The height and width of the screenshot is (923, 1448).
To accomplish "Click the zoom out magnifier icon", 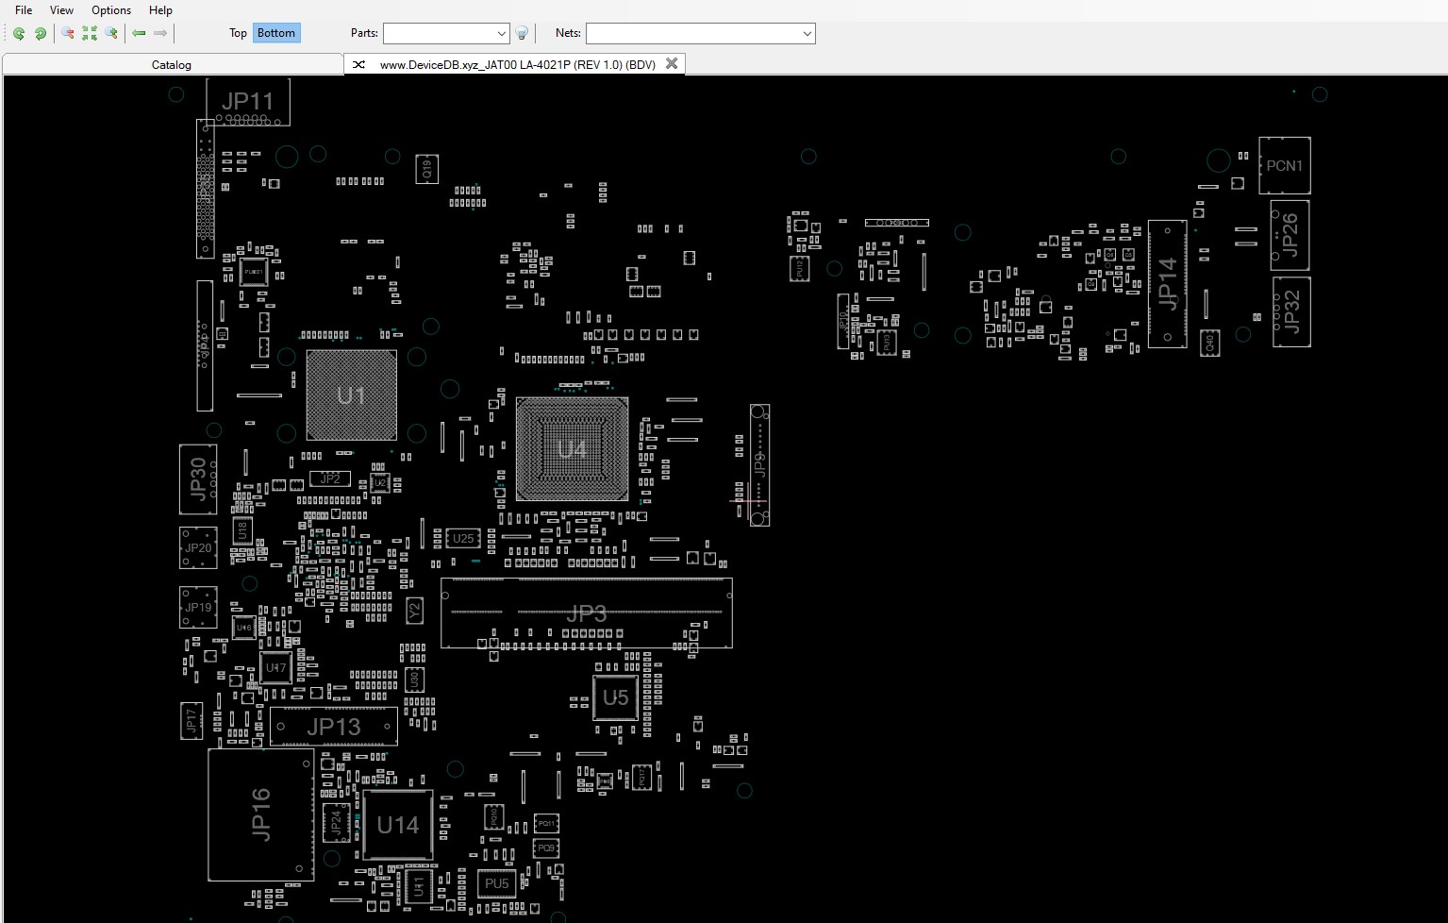I will pyautogui.click(x=68, y=33).
